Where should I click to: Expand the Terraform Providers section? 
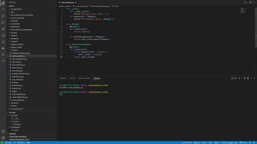[x=32, y=137]
